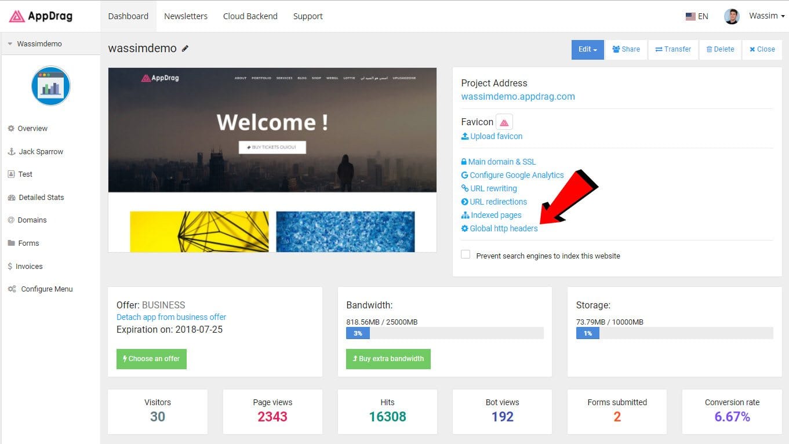Click the pencil icon next to wassimdemo
This screenshot has height=444, width=789.
click(186, 49)
